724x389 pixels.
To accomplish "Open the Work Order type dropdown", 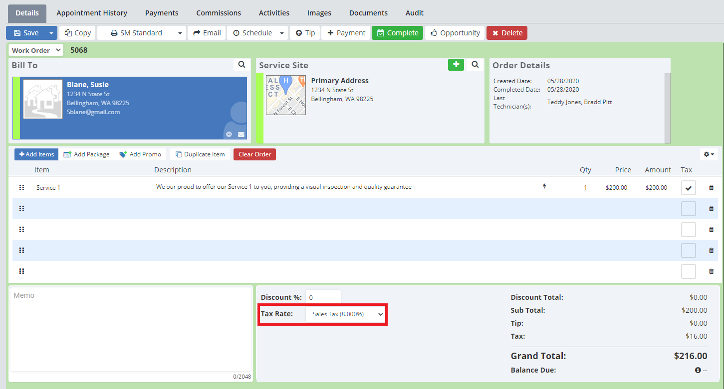I will pyautogui.click(x=36, y=50).
